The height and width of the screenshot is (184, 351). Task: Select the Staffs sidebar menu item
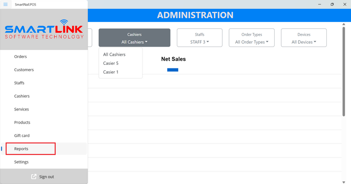point(19,83)
